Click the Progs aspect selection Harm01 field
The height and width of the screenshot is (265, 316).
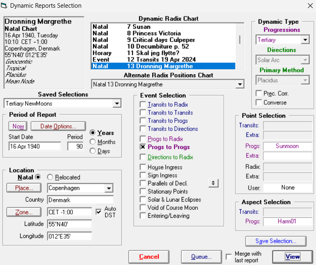(288, 221)
